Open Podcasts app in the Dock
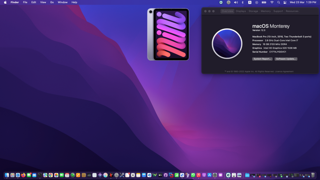 [x=204, y=175]
